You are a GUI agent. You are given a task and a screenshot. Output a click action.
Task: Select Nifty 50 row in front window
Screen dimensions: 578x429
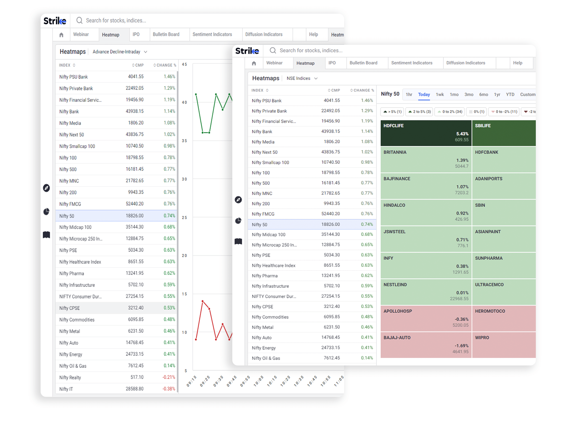[x=312, y=224]
